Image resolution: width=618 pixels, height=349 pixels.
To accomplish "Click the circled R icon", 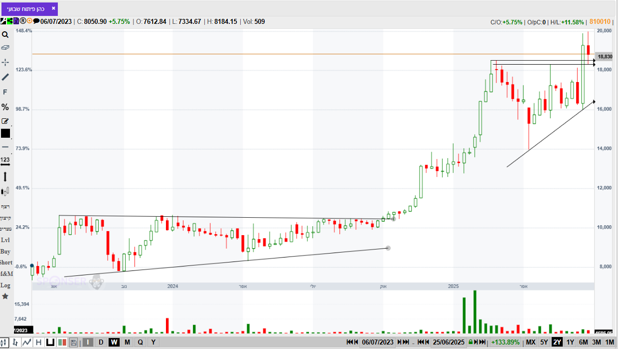I will point(23,21).
